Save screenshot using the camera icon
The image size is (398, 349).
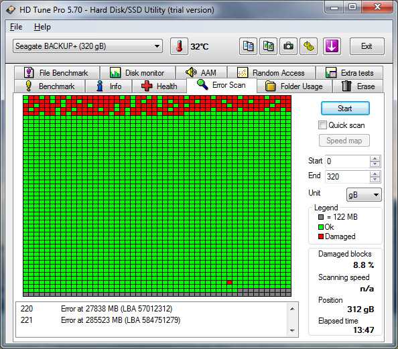tap(288, 46)
